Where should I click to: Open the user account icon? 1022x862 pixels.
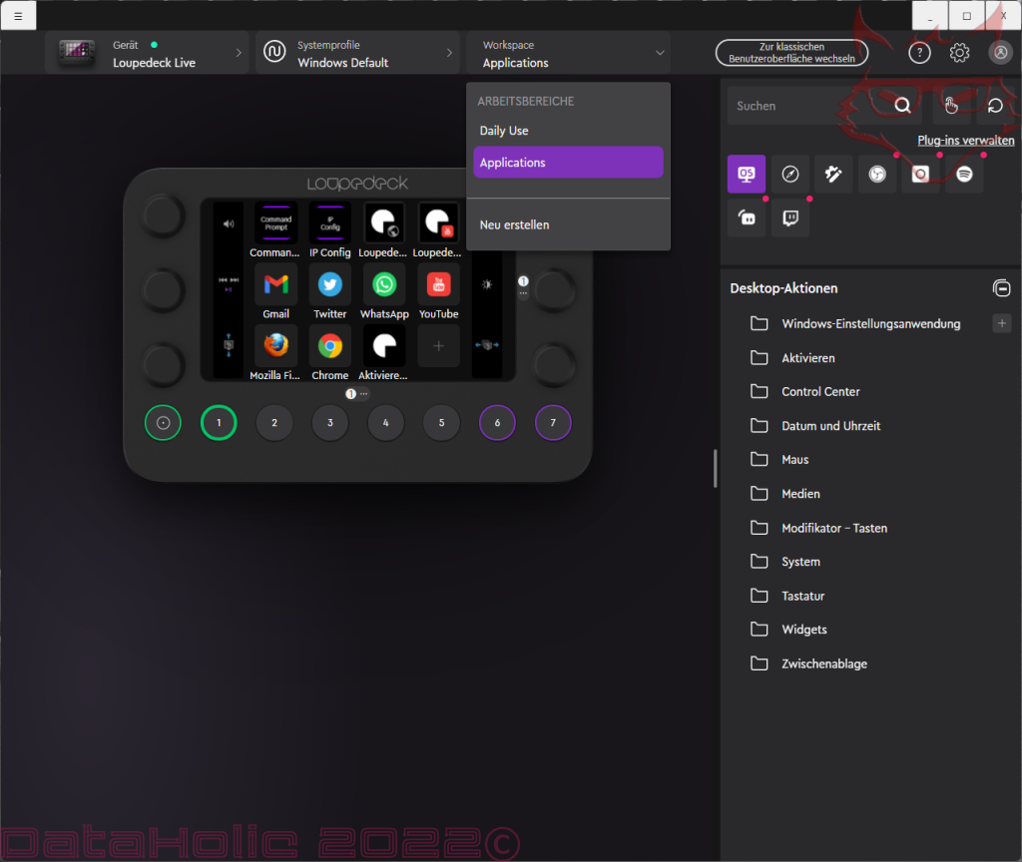coord(1000,53)
